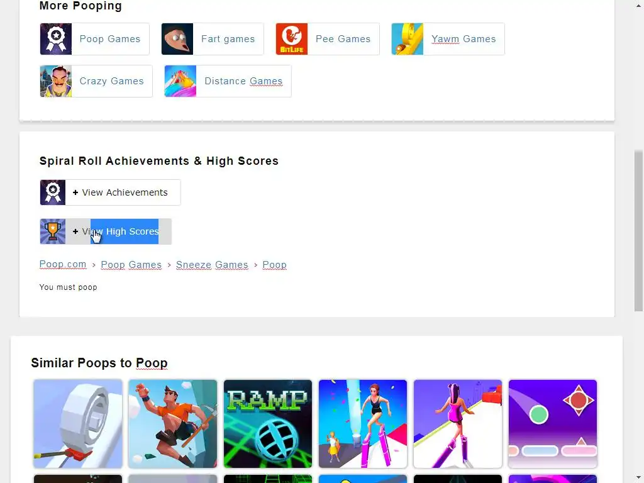This screenshot has height=483, width=644.
Task: Open the white spiral roll game thumbnail
Action: click(x=77, y=424)
